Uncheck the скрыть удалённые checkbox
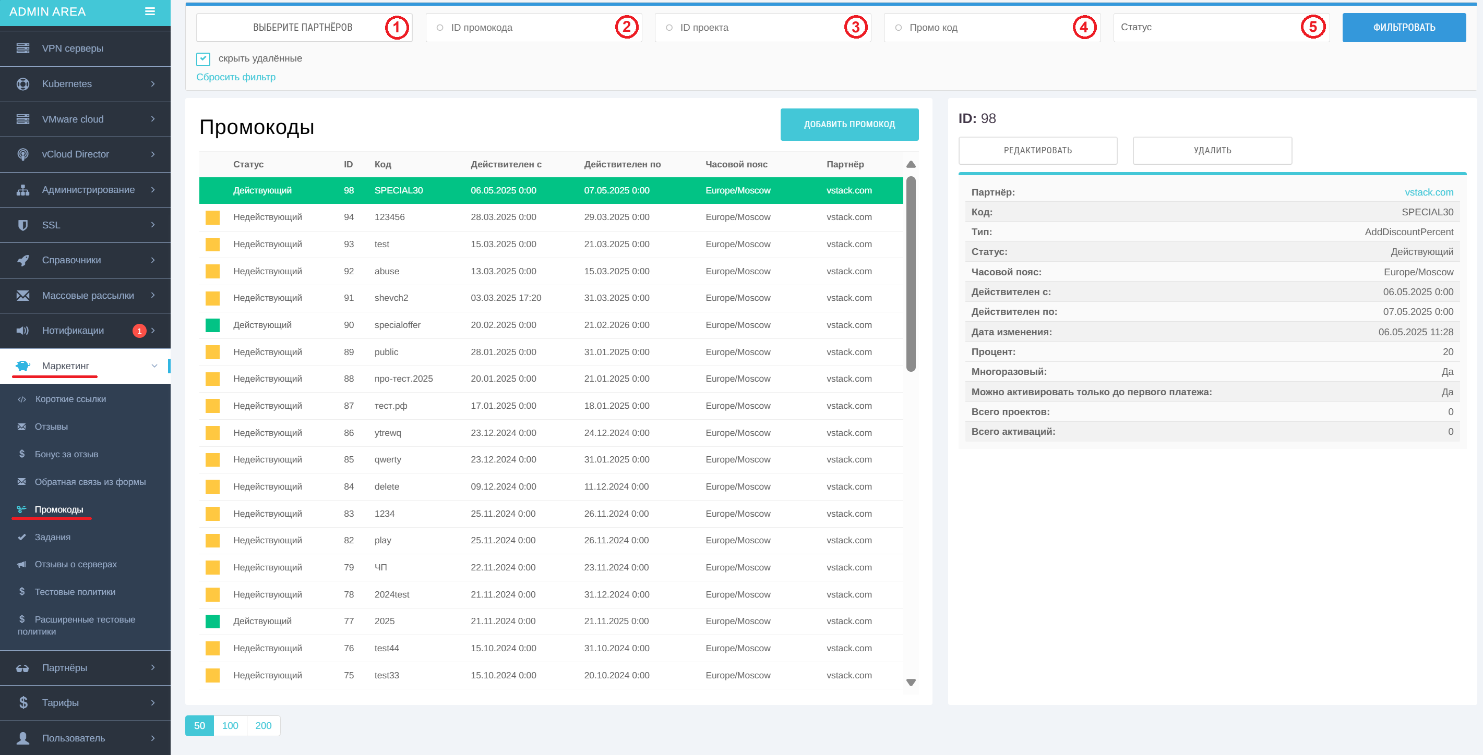Viewport: 1483px width, 755px height. pyautogui.click(x=203, y=59)
